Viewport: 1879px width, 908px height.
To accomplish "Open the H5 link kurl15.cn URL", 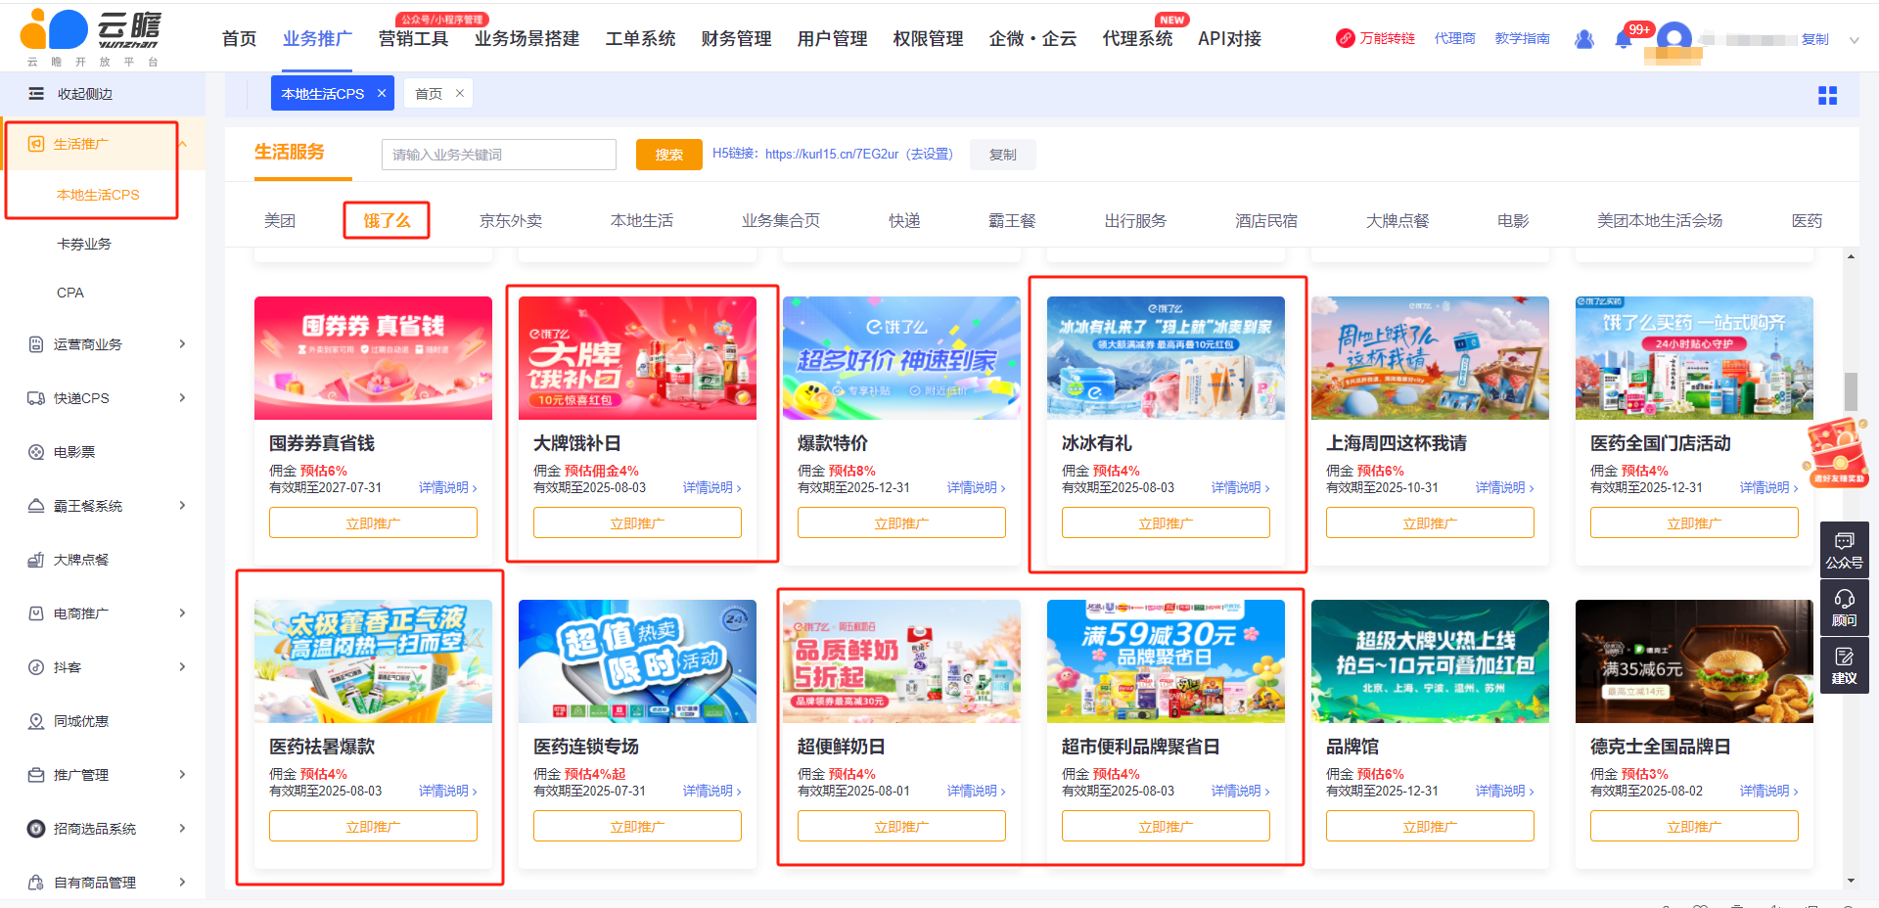I will click(832, 155).
